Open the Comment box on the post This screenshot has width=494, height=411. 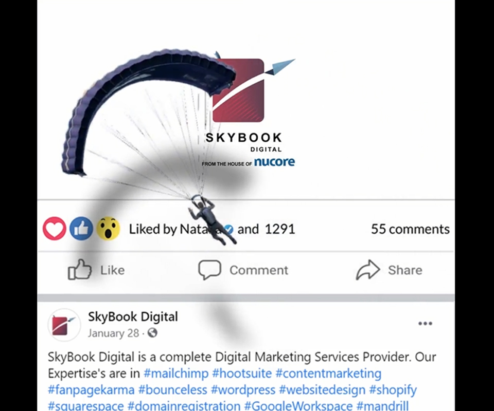(243, 270)
